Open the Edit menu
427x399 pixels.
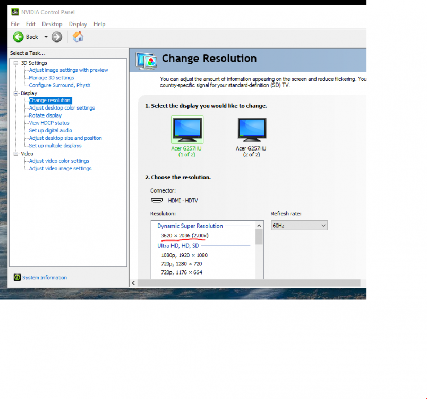click(30, 24)
